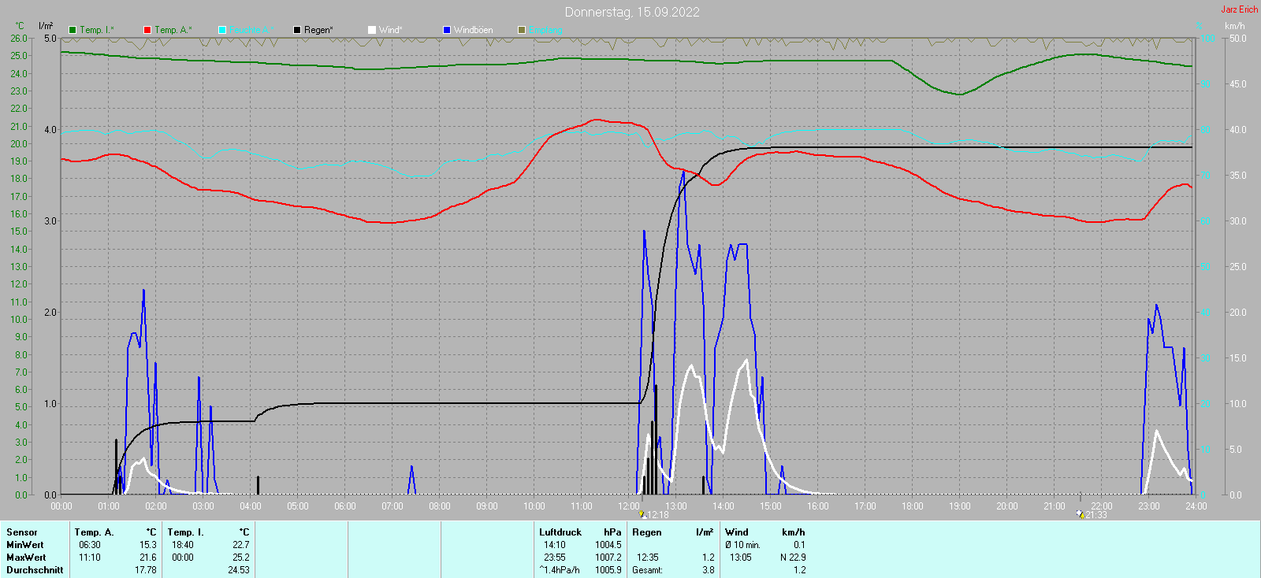Select the 'Temp. A.*' legend label
The image size is (1261, 578).
point(173,30)
